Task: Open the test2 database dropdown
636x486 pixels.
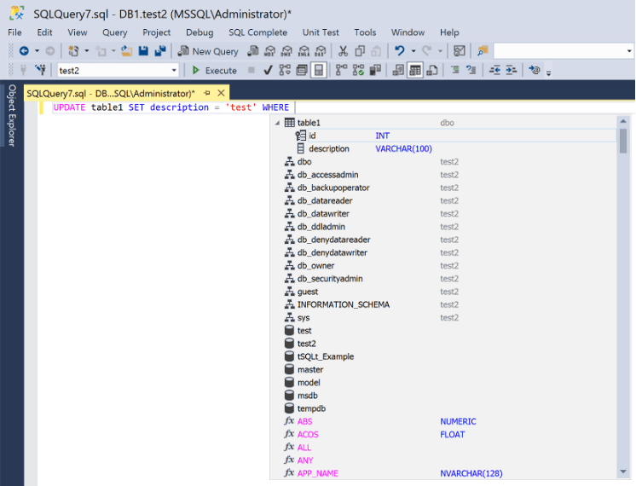Action: [174, 70]
